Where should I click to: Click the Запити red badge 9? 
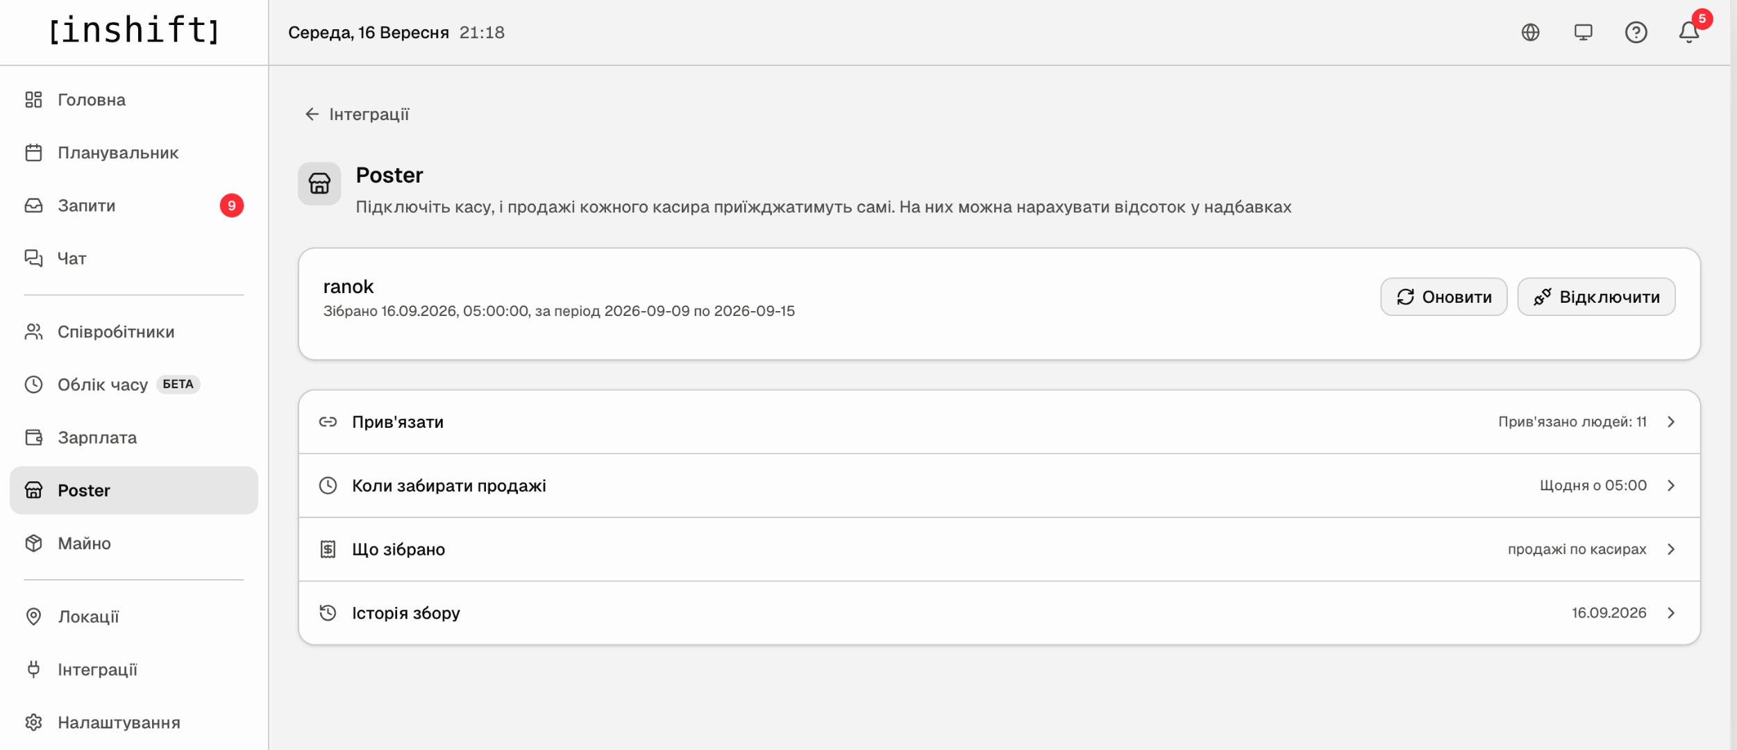232,206
